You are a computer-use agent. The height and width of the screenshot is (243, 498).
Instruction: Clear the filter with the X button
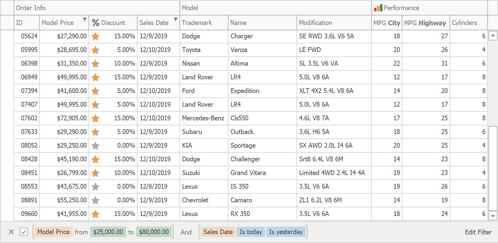(x=11, y=232)
